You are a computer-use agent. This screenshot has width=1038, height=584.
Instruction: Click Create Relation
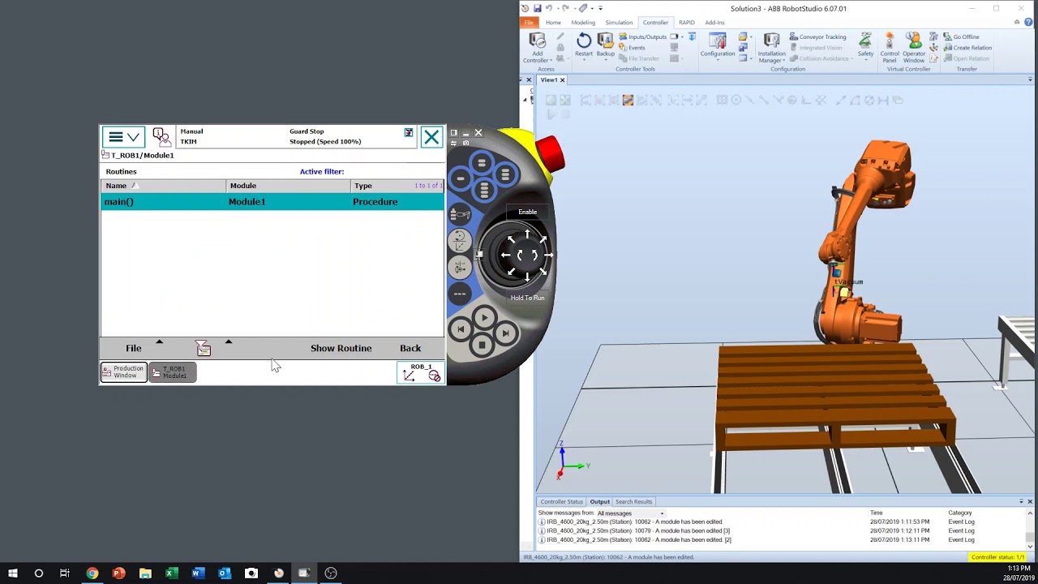coord(967,47)
